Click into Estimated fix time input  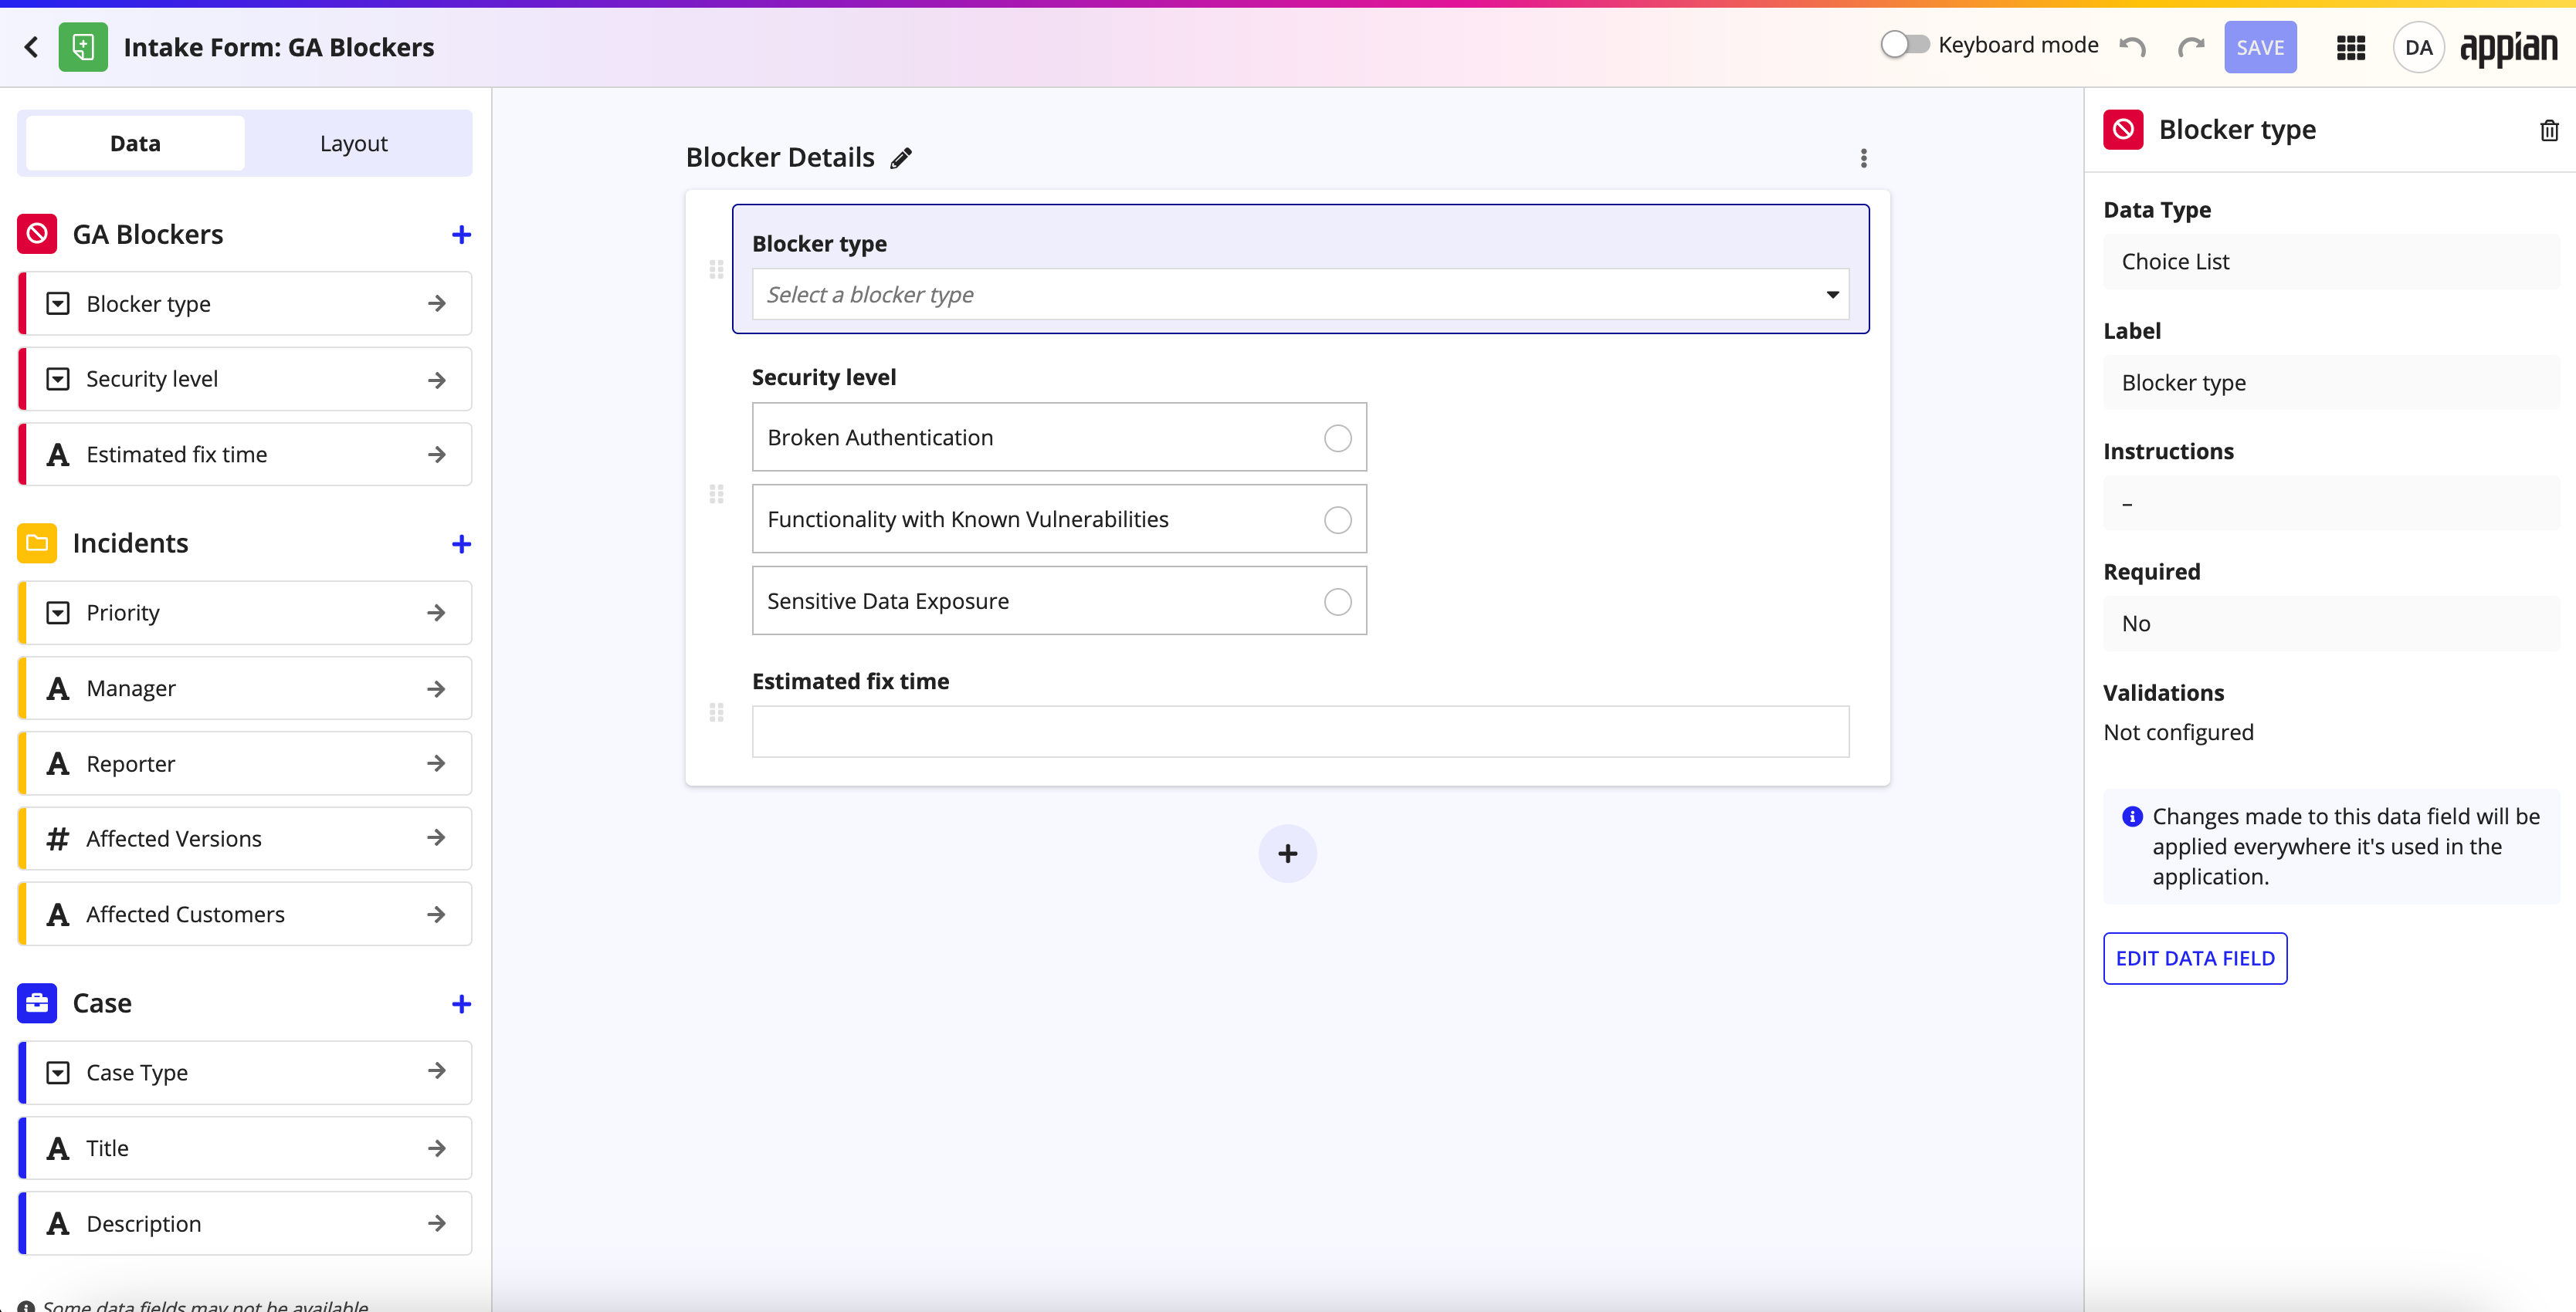[x=1300, y=732]
